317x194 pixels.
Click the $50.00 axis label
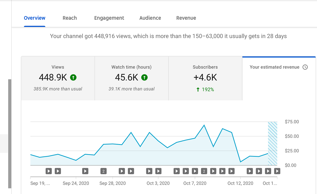pyautogui.click(x=292, y=136)
